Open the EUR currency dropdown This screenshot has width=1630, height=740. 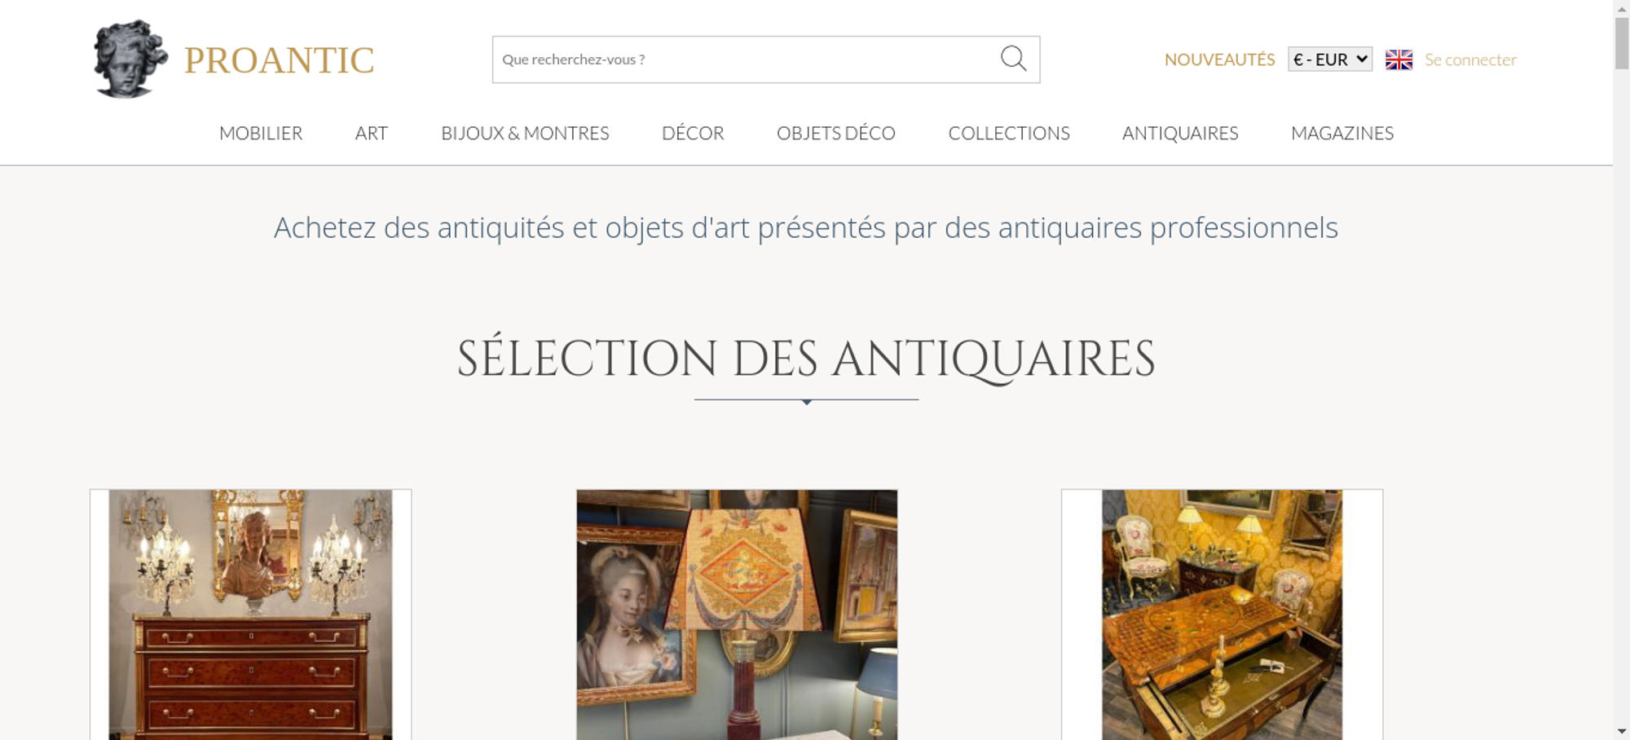click(x=1330, y=59)
